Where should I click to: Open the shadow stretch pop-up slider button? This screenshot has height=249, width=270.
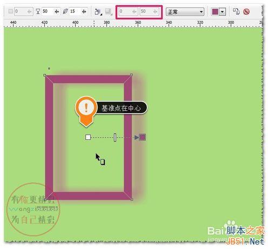[x=156, y=12]
